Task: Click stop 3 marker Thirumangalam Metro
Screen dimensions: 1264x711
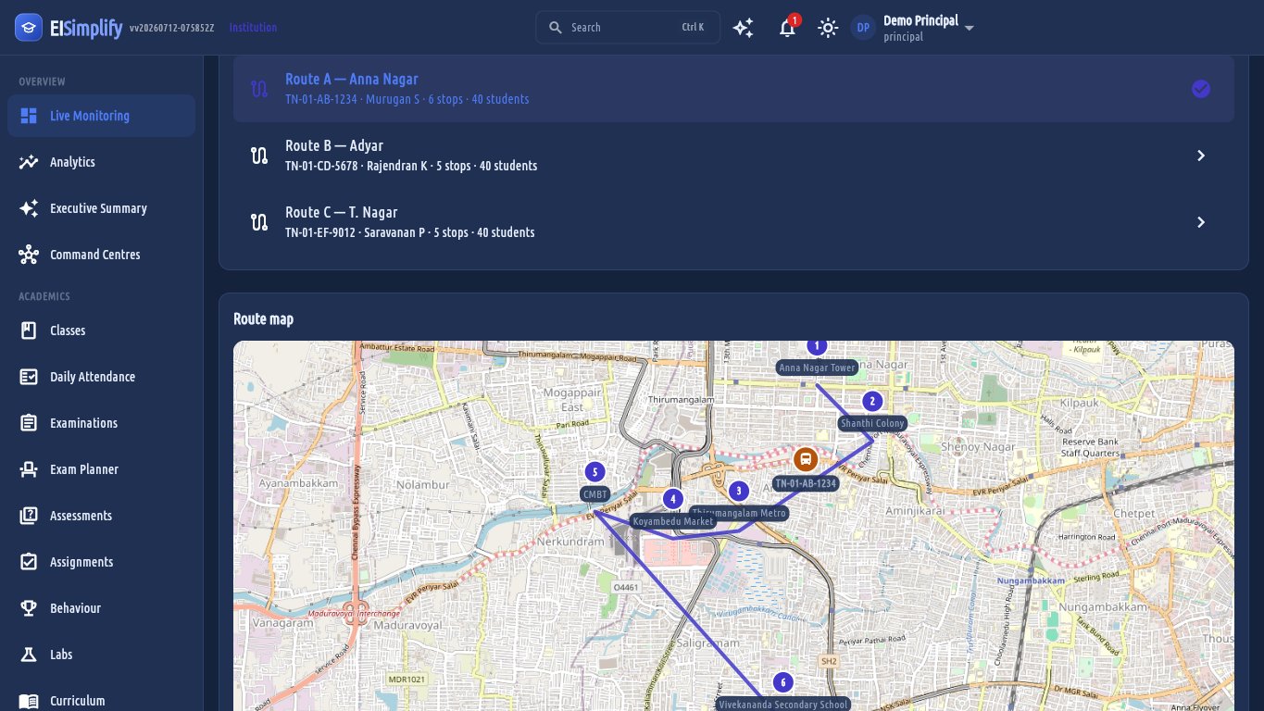Action: pos(738,491)
